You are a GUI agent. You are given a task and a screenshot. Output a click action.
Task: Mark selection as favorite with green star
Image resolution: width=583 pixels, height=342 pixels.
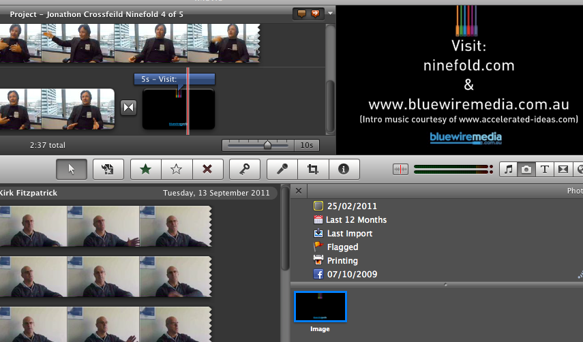146,170
